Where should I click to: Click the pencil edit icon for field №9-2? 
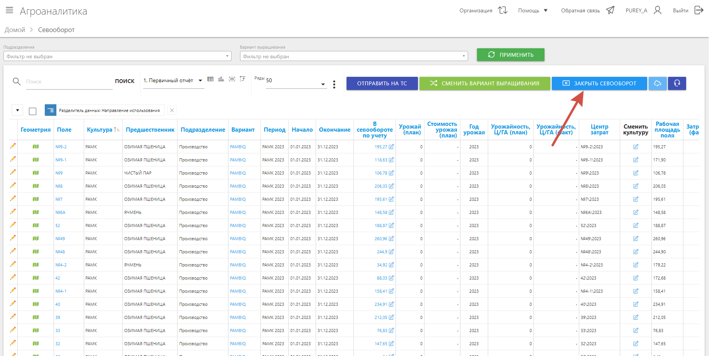(13, 146)
